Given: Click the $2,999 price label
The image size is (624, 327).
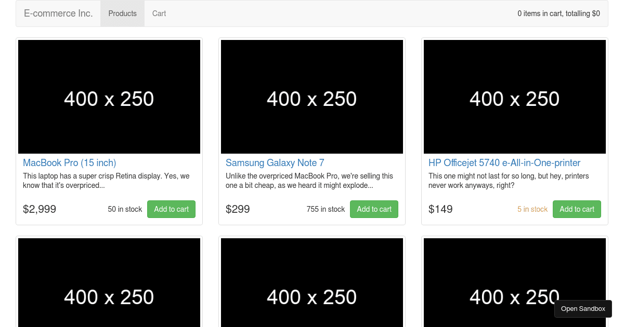Looking at the screenshot, I should (x=40, y=209).
